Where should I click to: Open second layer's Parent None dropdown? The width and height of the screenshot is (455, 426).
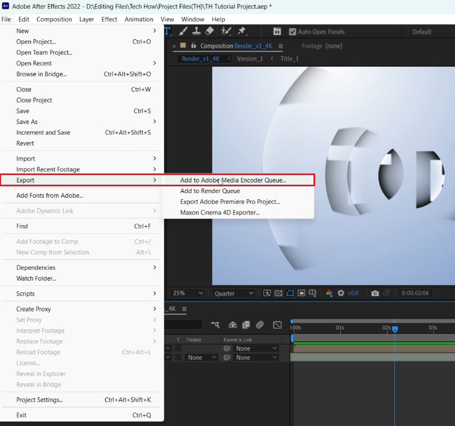coord(256,358)
